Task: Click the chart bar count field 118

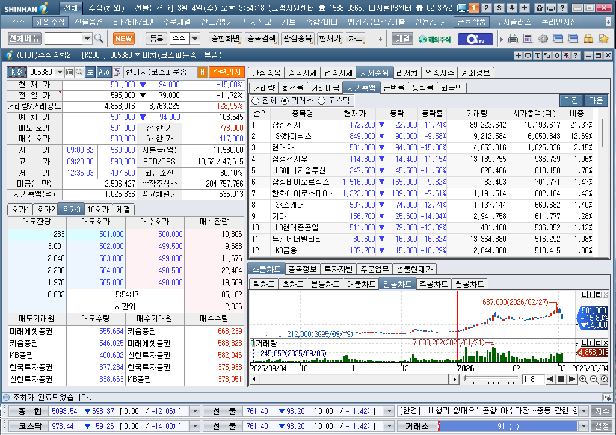Action: (533, 379)
